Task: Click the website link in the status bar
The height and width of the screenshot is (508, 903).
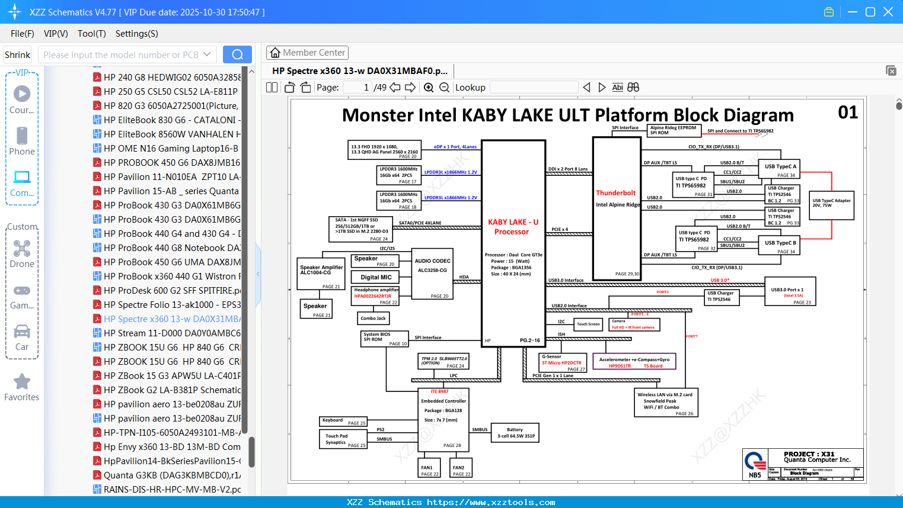Action: [x=491, y=502]
